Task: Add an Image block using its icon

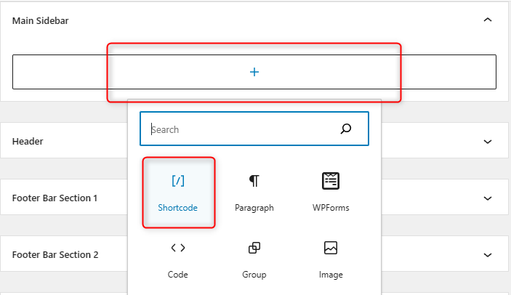Action: tap(331, 248)
